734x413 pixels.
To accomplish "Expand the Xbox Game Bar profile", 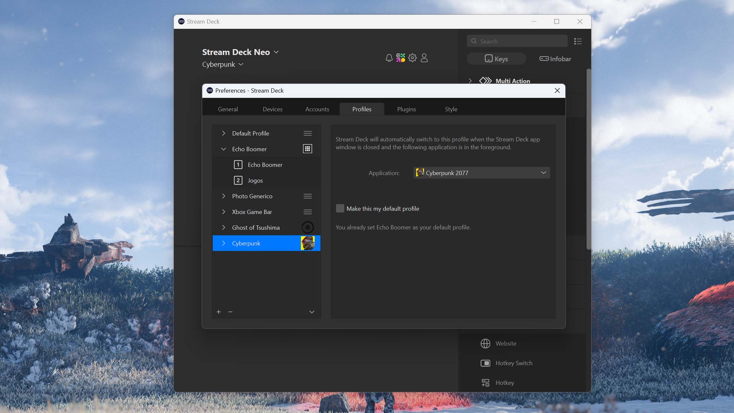I will point(224,212).
